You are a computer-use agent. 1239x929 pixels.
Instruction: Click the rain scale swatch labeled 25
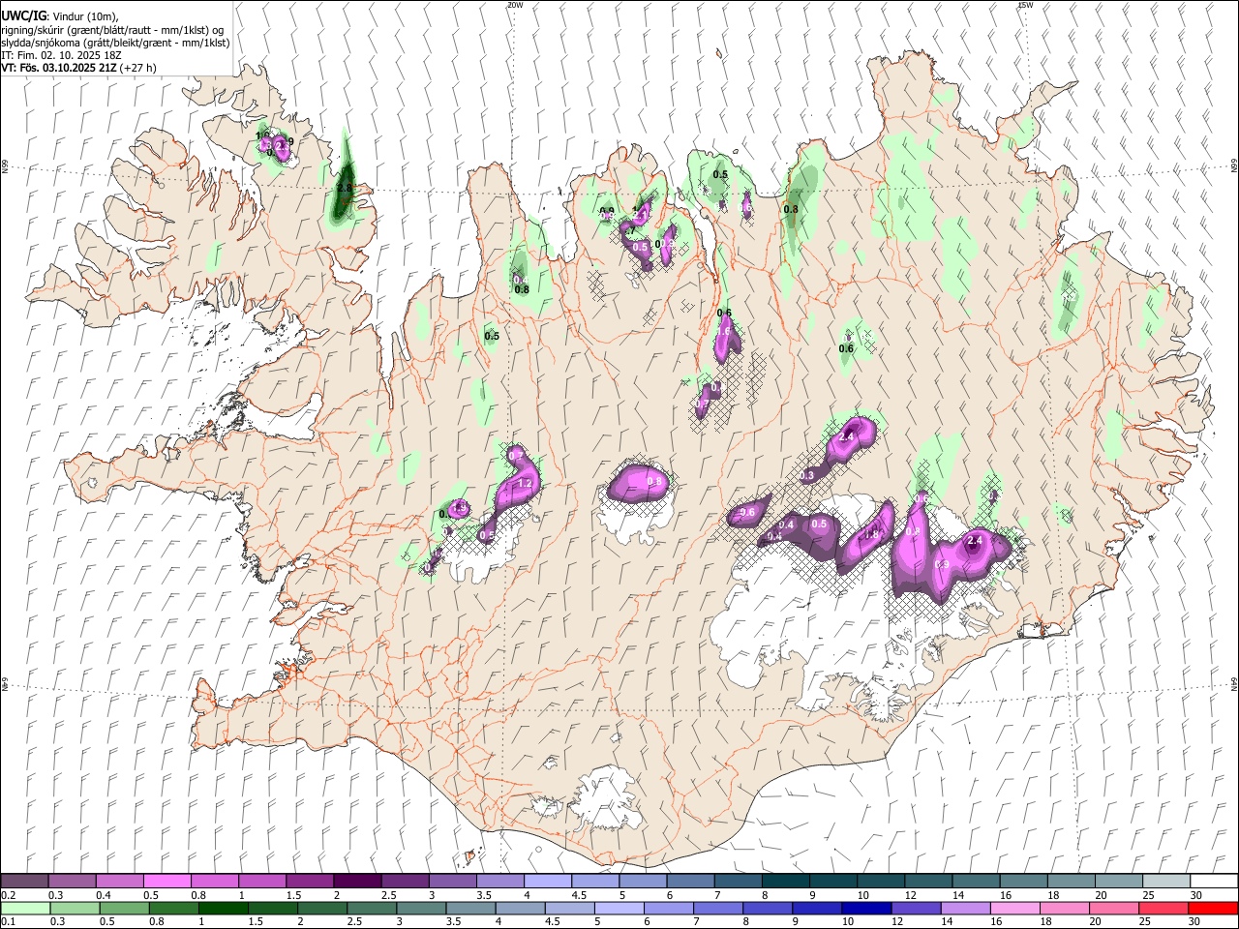point(1163,908)
